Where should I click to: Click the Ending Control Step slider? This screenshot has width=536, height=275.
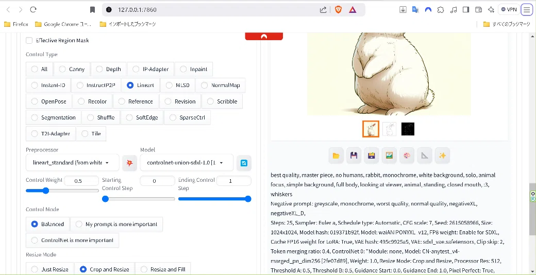coord(215,199)
